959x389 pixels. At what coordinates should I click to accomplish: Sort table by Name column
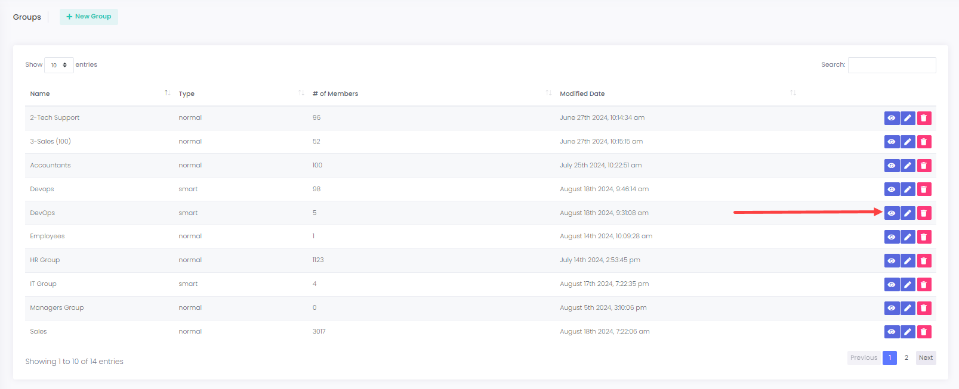[40, 94]
